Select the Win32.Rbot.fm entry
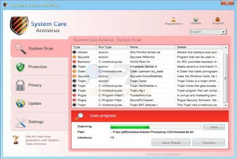The width and height of the screenshot is (237, 159). pyautogui.click(x=140, y=62)
